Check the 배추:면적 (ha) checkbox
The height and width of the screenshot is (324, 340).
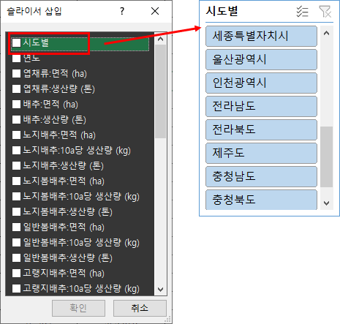(x=16, y=105)
